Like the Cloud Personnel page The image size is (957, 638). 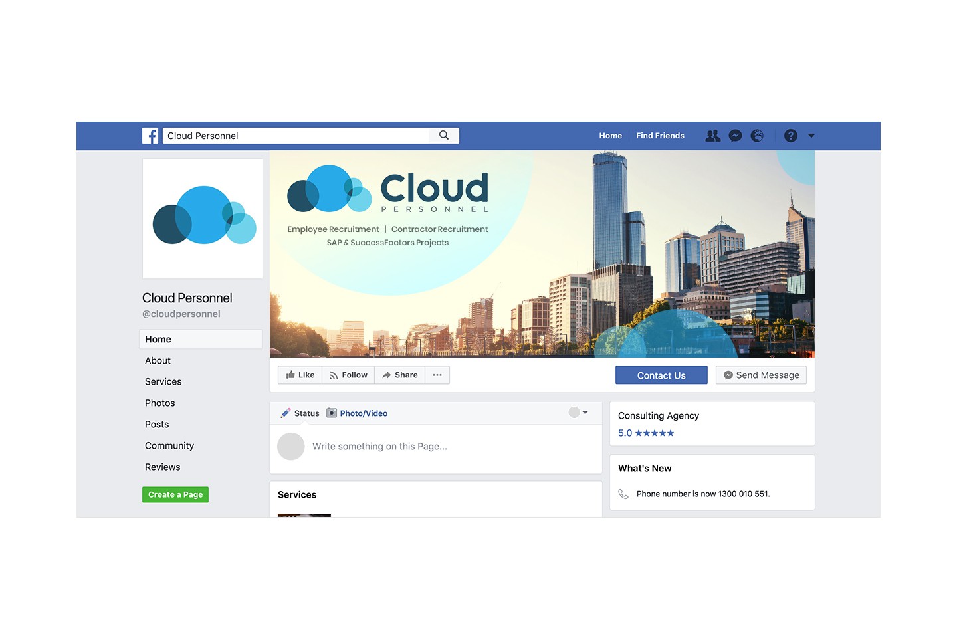pyautogui.click(x=300, y=375)
